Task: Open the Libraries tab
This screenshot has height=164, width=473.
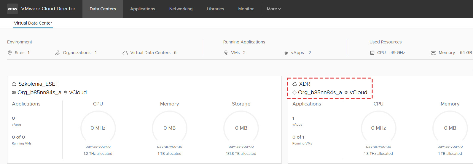Action: coord(215,9)
